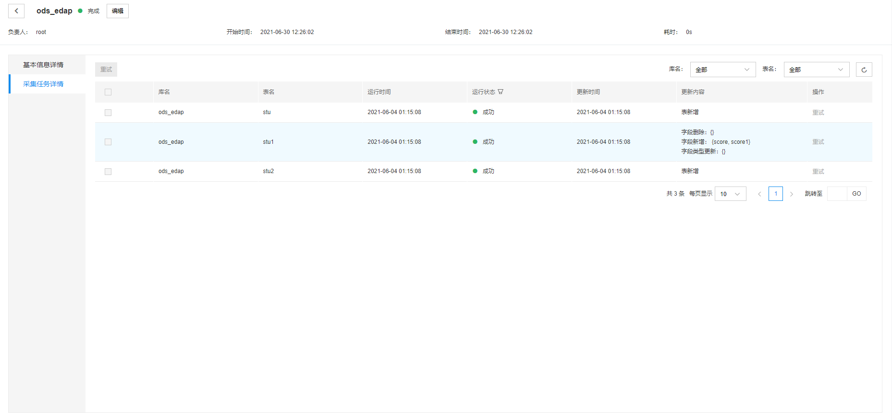Click table name stu1 cell
This screenshot has width=892, height=420.
pyautogui.click(x=268, y=142)
